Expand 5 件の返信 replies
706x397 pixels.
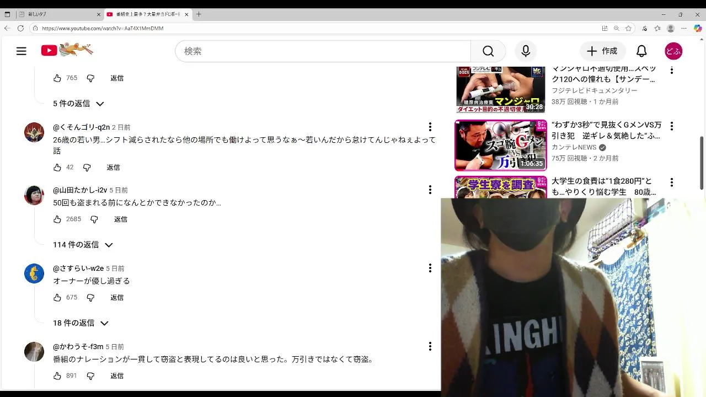coord(78,104)
